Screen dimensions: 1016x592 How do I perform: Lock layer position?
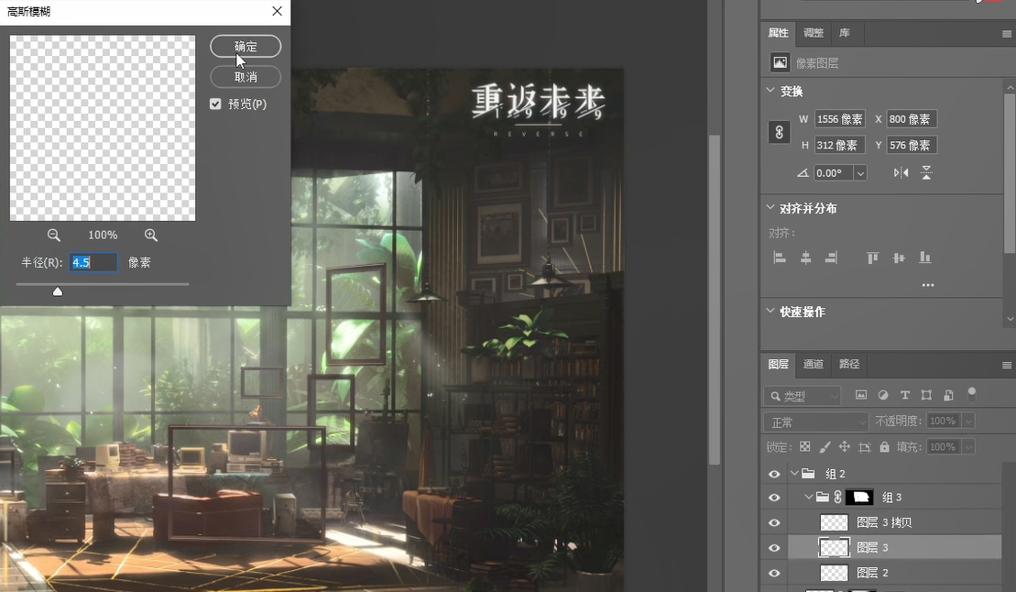pyautogui.click(x=845, y=447)
